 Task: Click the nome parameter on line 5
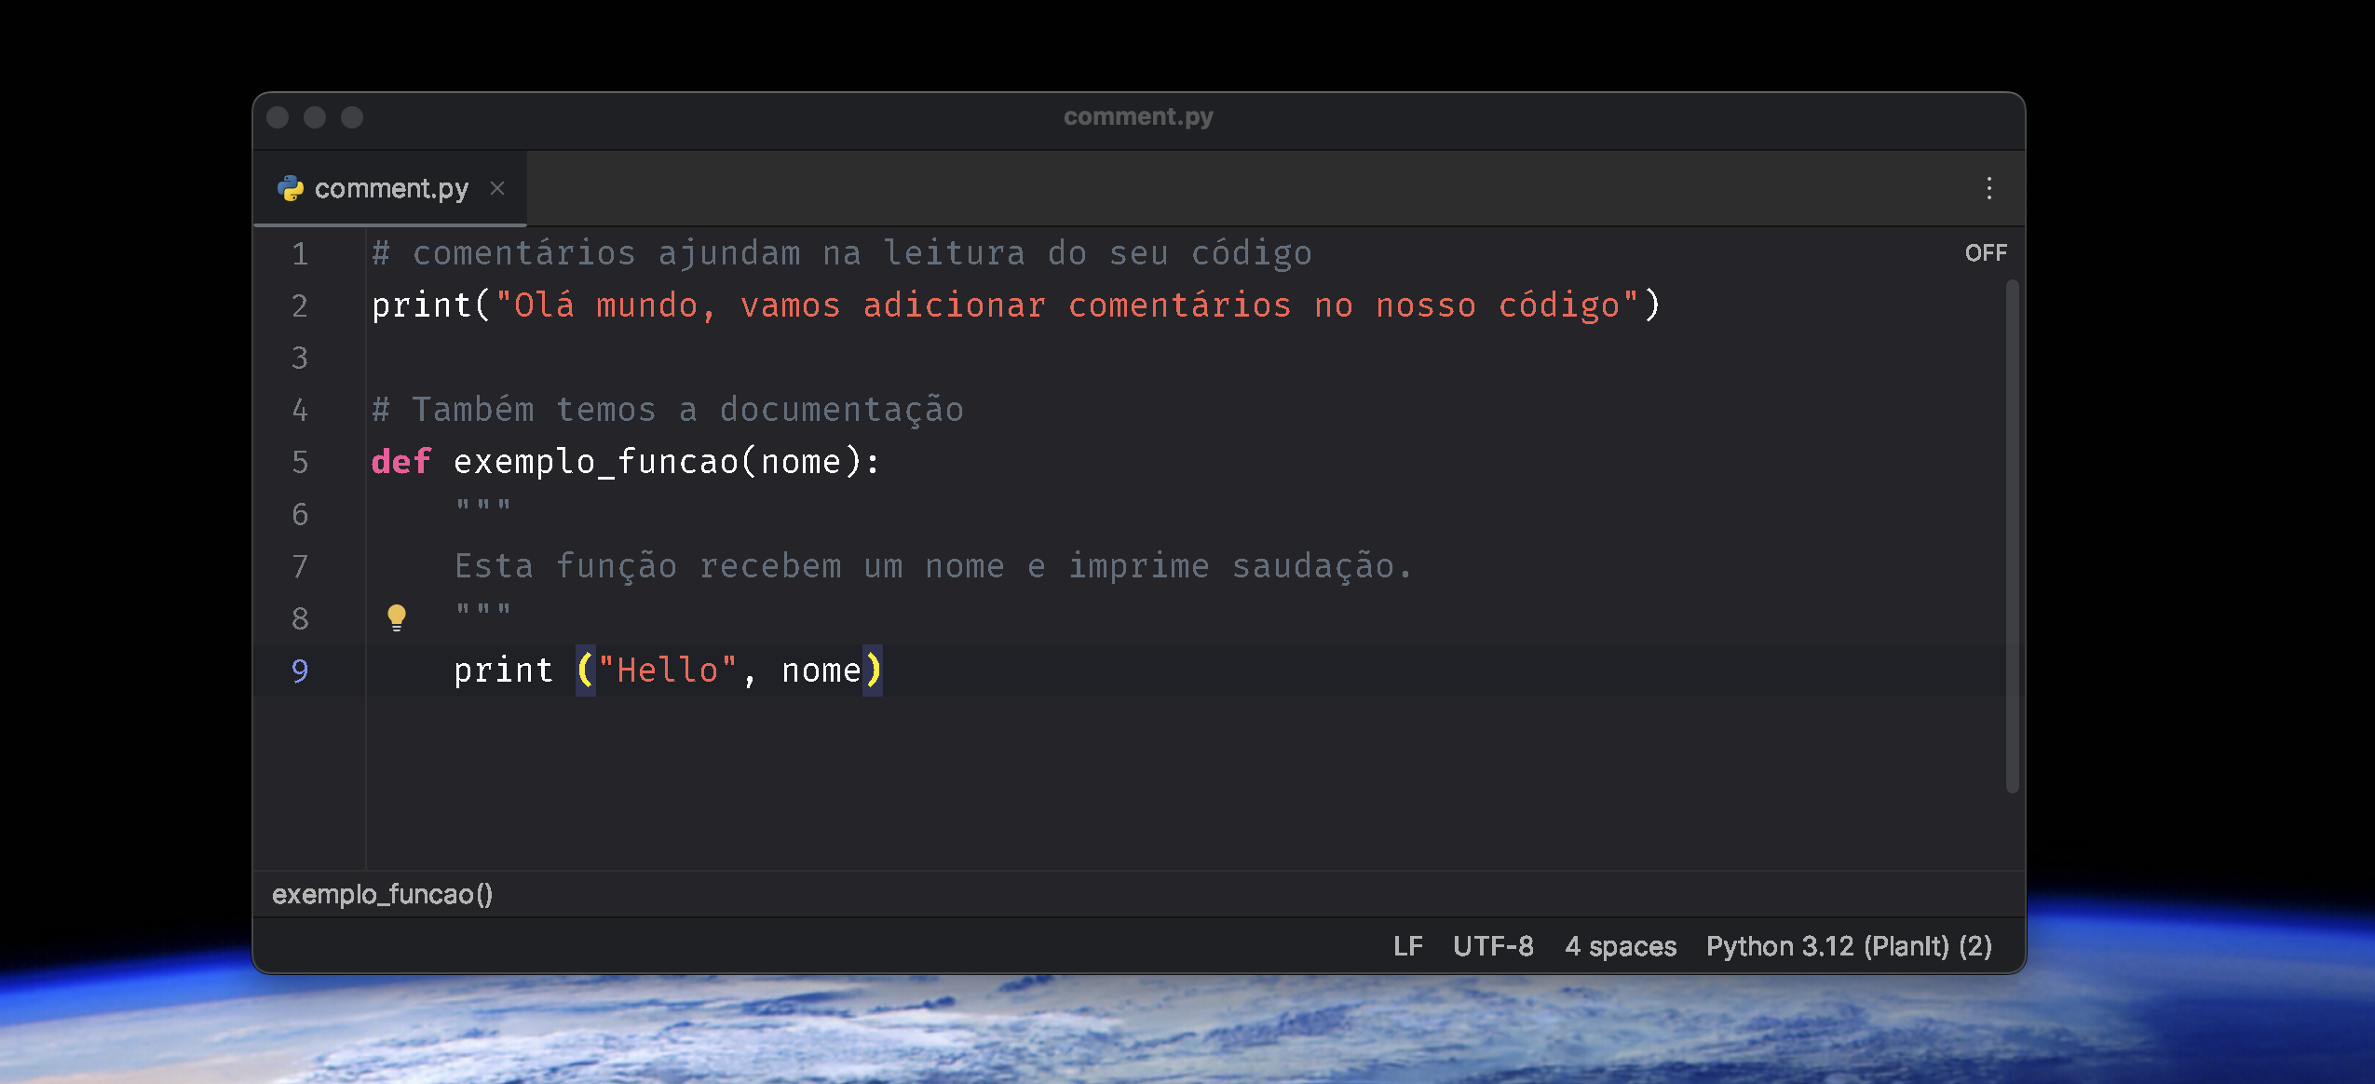[x=803, y=461]
